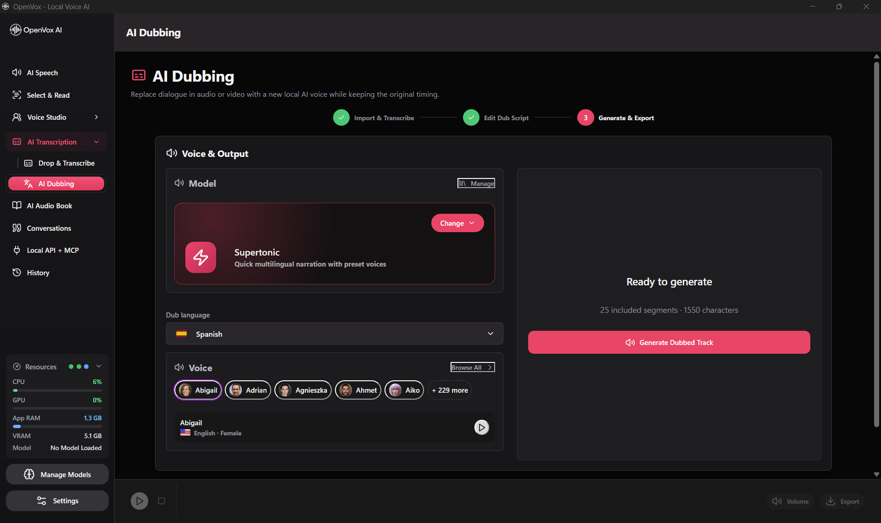Click the bottom bar stop button
Image resolution: width=881 pixels, height=523 pixels.
point(162,501)
